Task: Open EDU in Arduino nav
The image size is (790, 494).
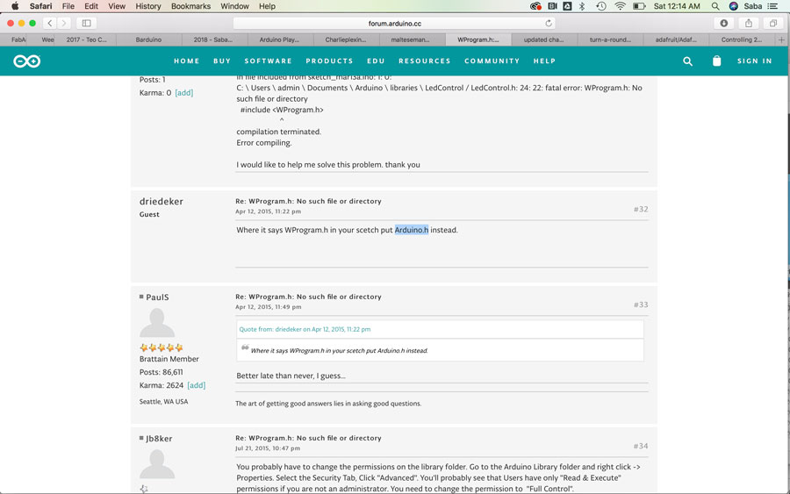Action: pyautogui.click(x=376, y=61)
